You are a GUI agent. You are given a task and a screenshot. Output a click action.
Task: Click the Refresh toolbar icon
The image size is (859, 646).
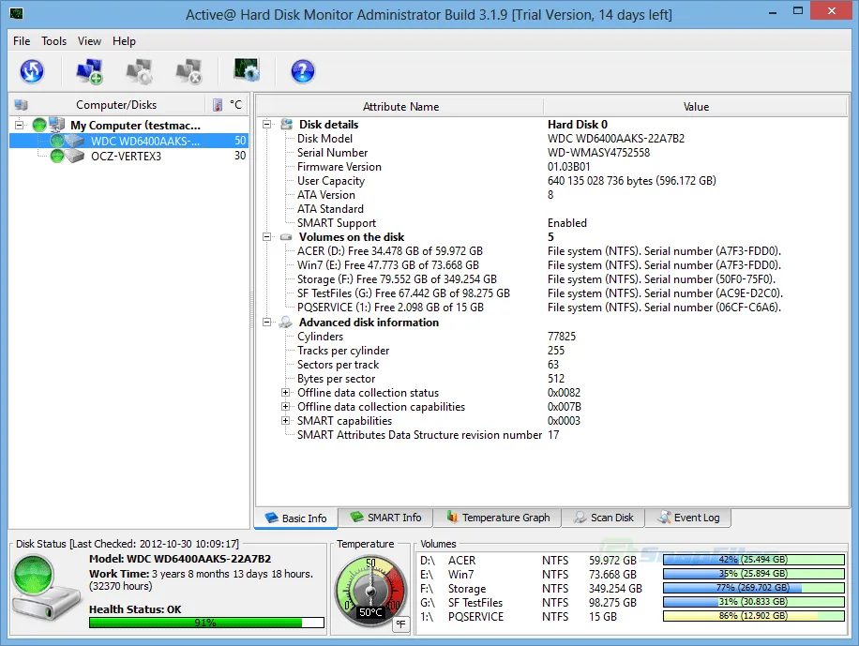32,71
